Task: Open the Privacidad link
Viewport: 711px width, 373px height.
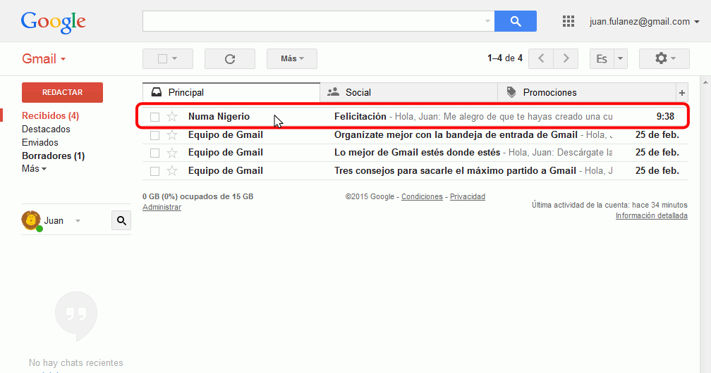Action: click(468, 196)
